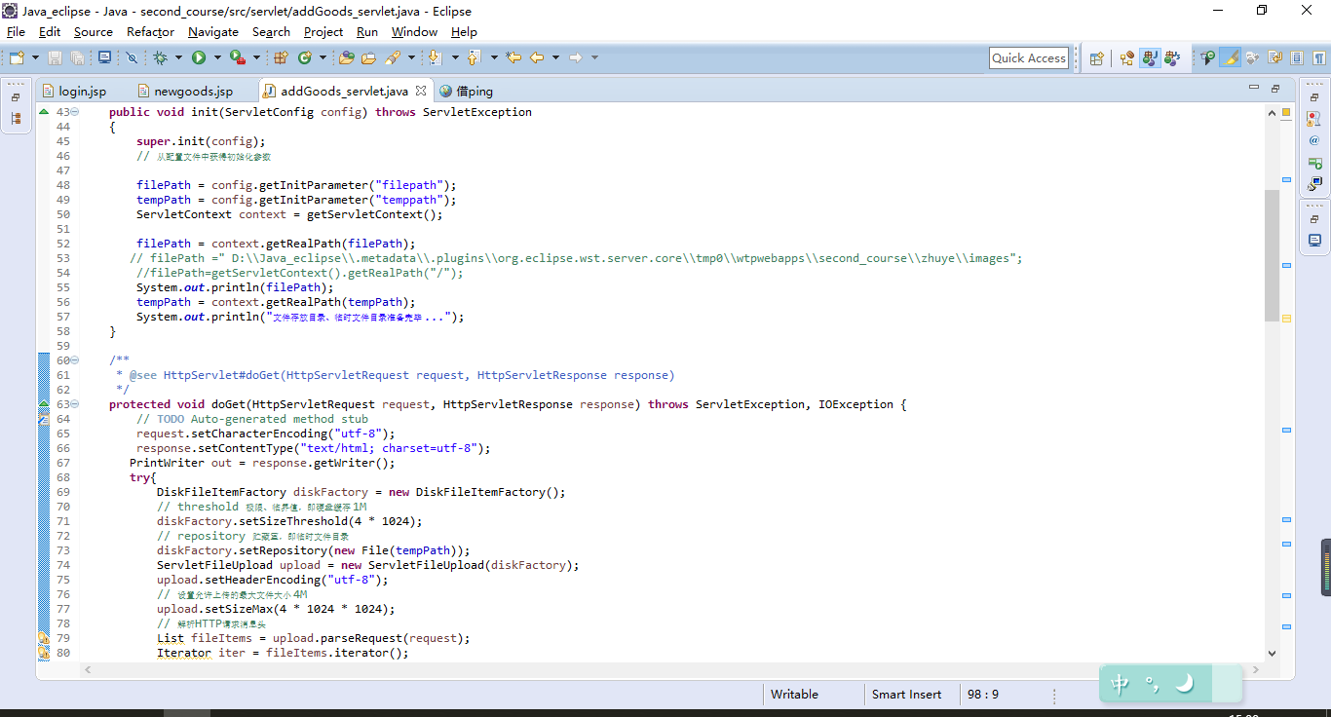Create a New Java Package icon
This screenshot has width=1331, height=717.
tap(281, 58)
